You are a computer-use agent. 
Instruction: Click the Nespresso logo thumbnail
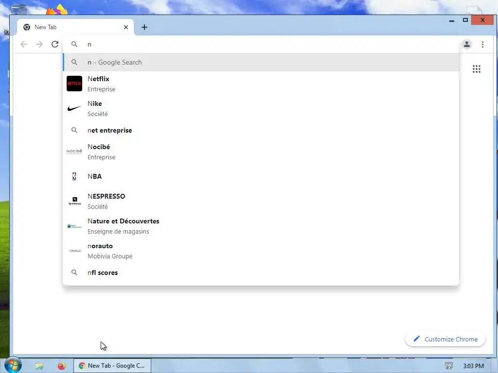coord(74,201)
